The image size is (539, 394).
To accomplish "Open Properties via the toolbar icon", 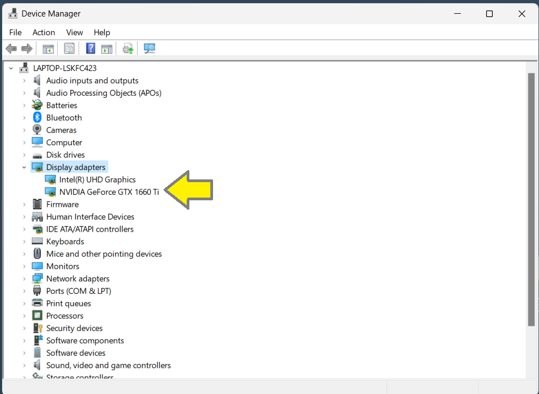I will coord(69,48).
